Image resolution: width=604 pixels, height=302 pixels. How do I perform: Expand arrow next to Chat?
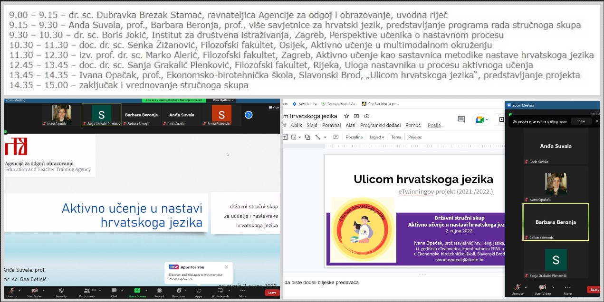coord(121,290)
